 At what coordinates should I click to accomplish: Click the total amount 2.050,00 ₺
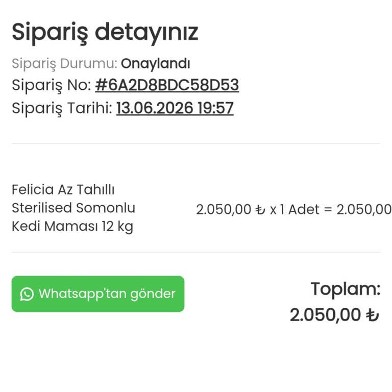tap(334, 315)
